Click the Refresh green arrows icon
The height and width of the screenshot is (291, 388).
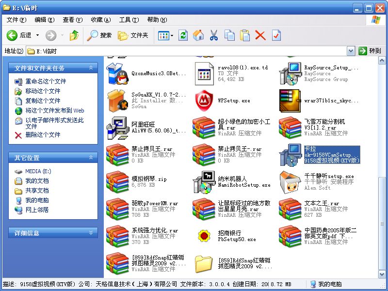coord(183,35)
